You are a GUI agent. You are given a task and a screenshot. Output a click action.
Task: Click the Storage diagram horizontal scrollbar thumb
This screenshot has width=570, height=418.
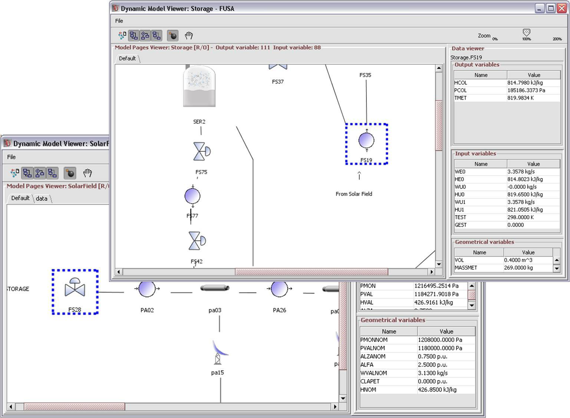[x=312, y=272]
